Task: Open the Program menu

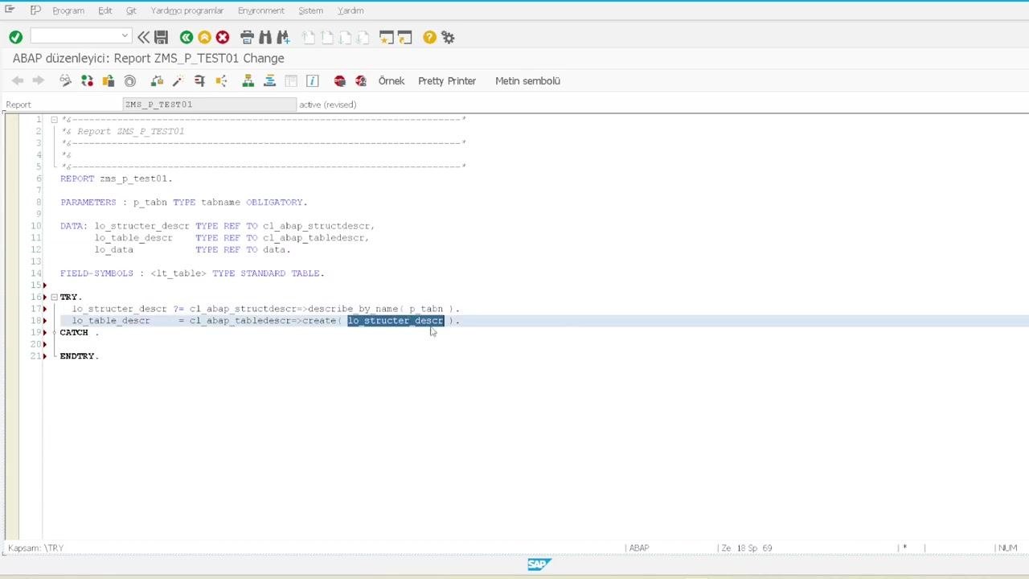Action: tap(68, 10)
